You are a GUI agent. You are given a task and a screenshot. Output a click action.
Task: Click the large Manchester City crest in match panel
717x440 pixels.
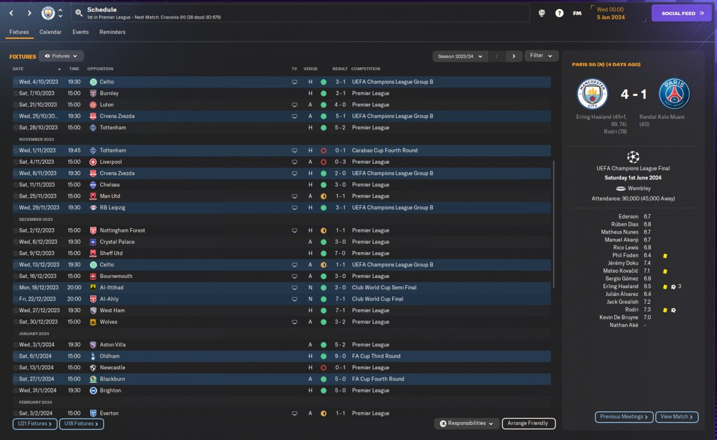coord(592,94)
